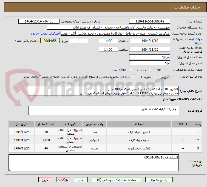Click the delivery city field اراک
This screenshot has height=187, width=207.
tap(150, 63)
